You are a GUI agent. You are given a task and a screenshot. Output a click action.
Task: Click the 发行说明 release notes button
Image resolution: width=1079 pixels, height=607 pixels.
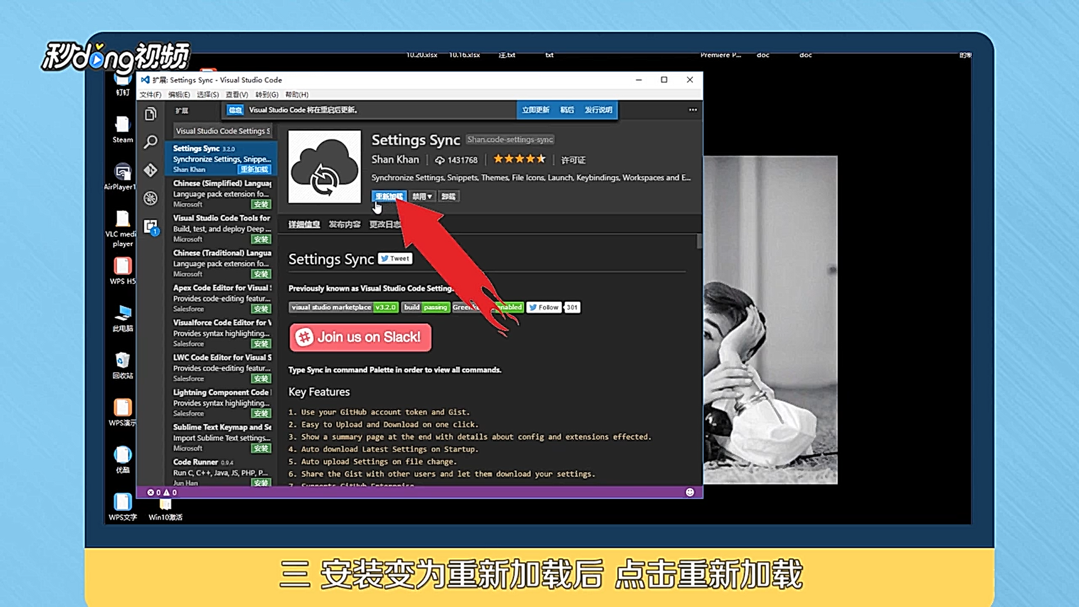[x=599, y=110]
